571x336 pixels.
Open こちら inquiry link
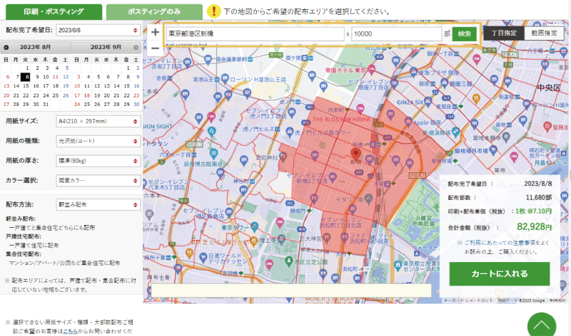[x=70, y=331]
